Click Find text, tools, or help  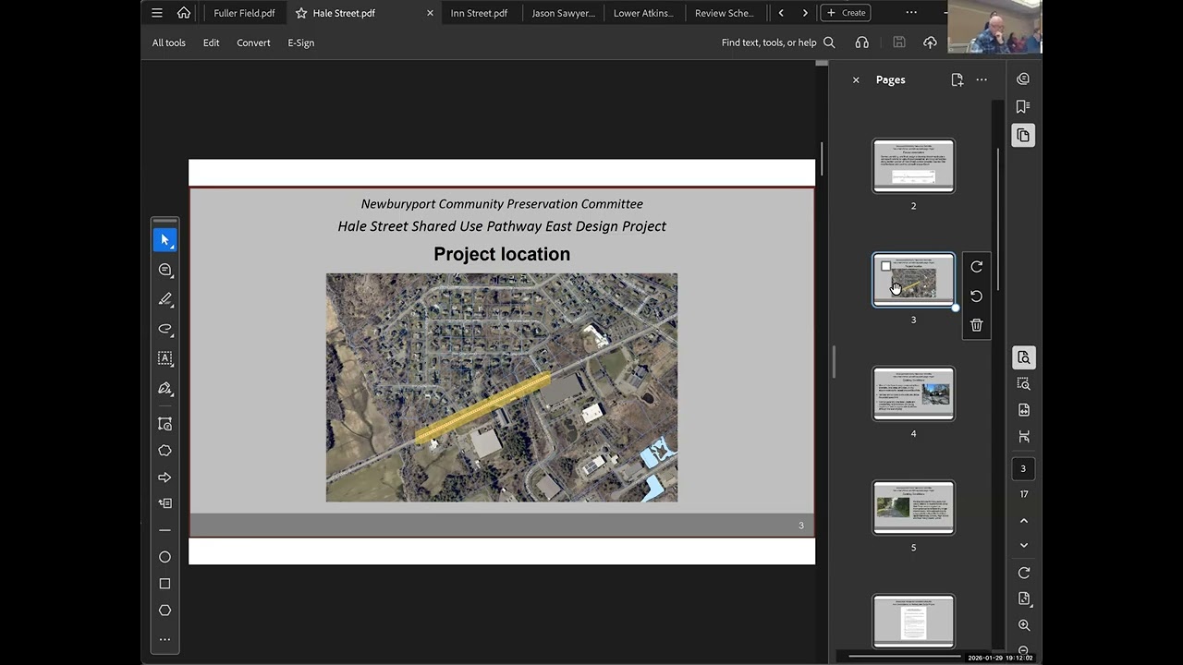point(769,42)
